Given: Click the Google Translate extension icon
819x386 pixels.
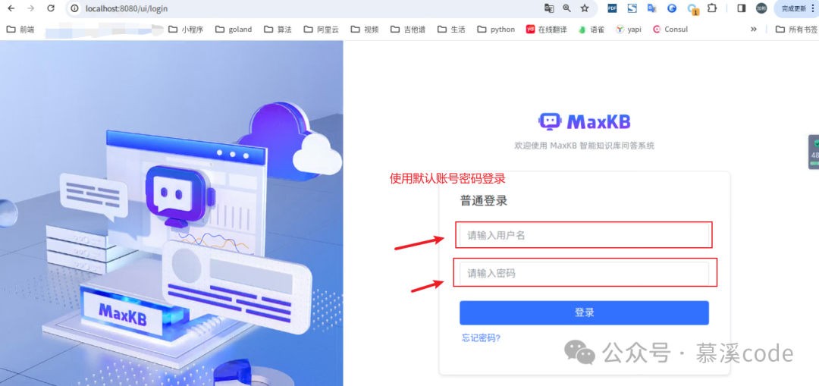Looking at the screenshot, I should tap(652, 8).
